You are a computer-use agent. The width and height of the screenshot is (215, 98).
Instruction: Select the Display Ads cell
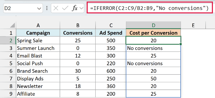[38, 79]
